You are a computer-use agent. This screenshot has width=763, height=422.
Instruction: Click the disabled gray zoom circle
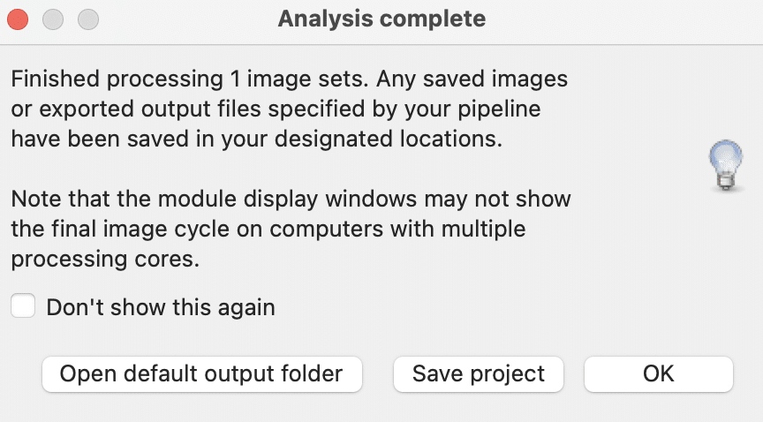[x=88, y=19]
